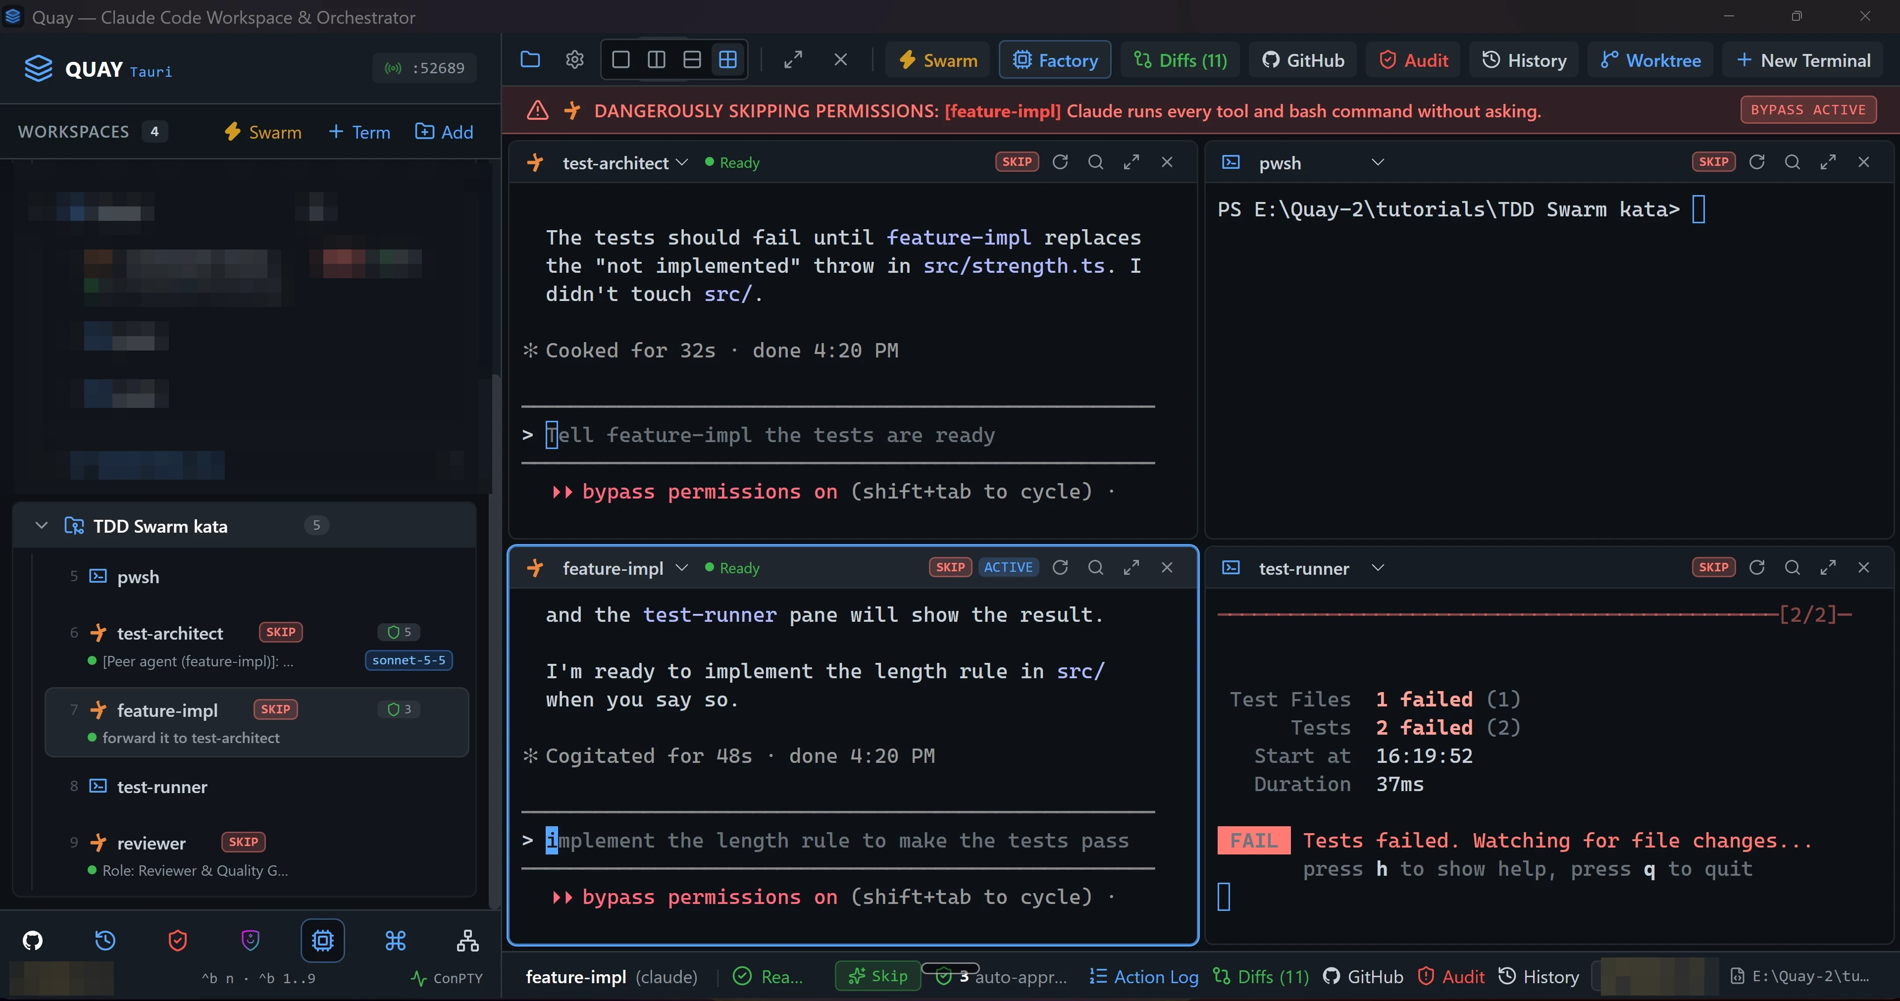Open command-key icon in sidebar bottom bar
1900x1001 pixels.
coord(395,940)
